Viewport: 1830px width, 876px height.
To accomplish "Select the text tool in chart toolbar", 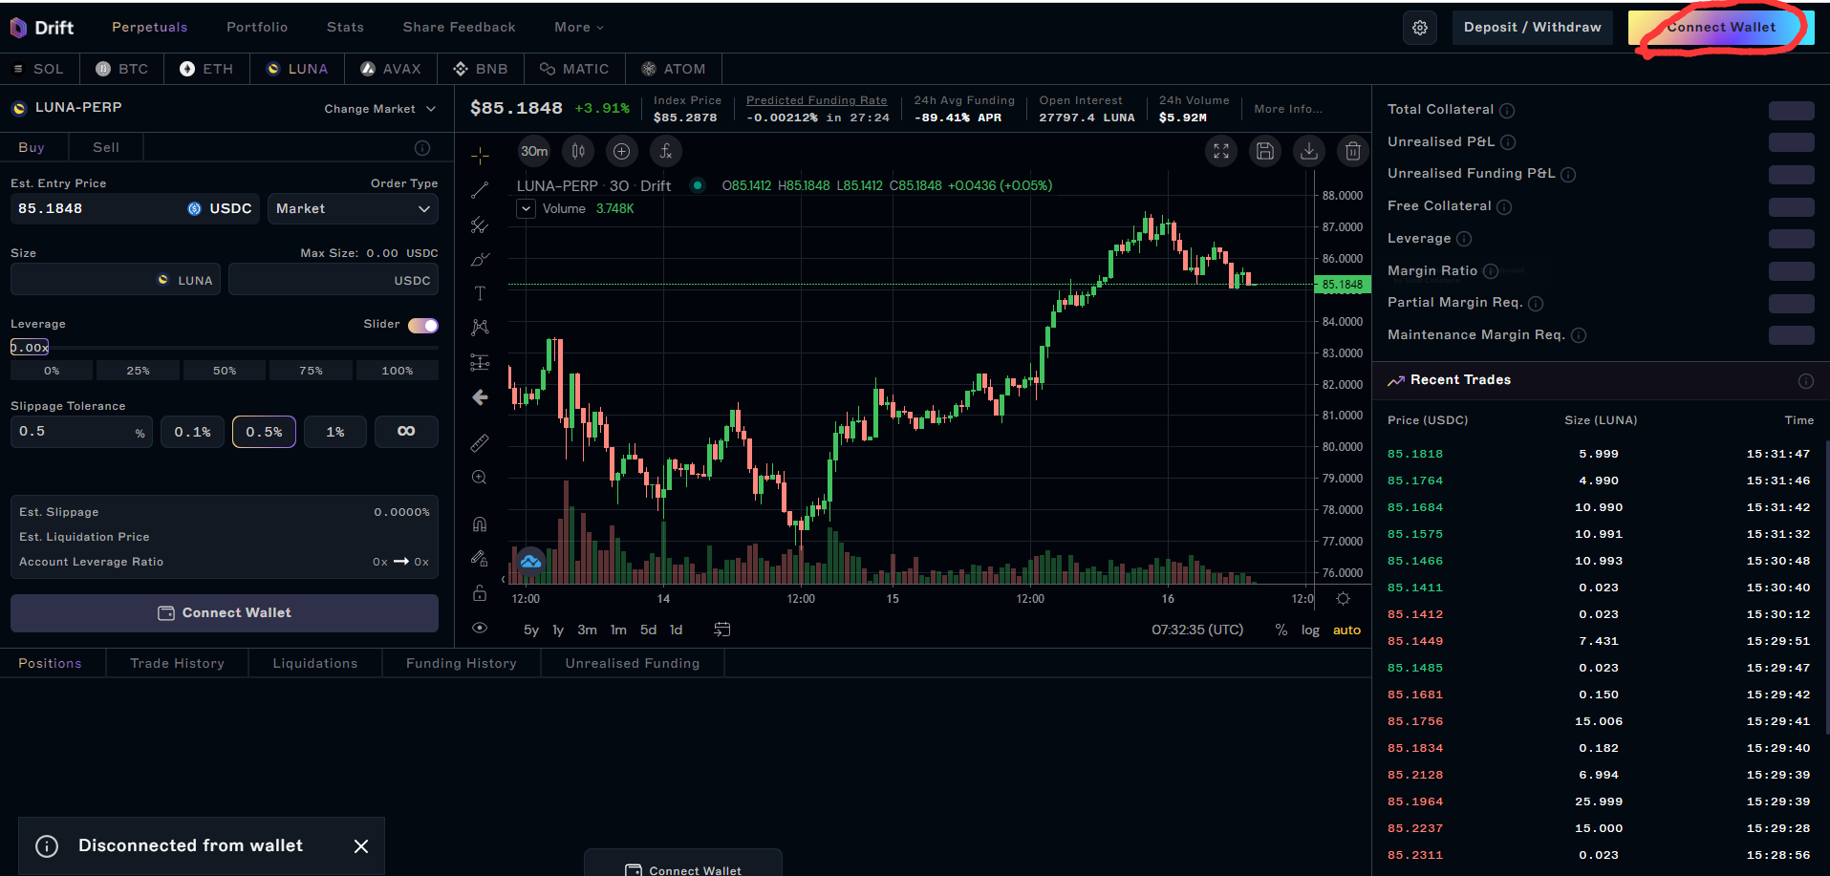I will 480,293.
